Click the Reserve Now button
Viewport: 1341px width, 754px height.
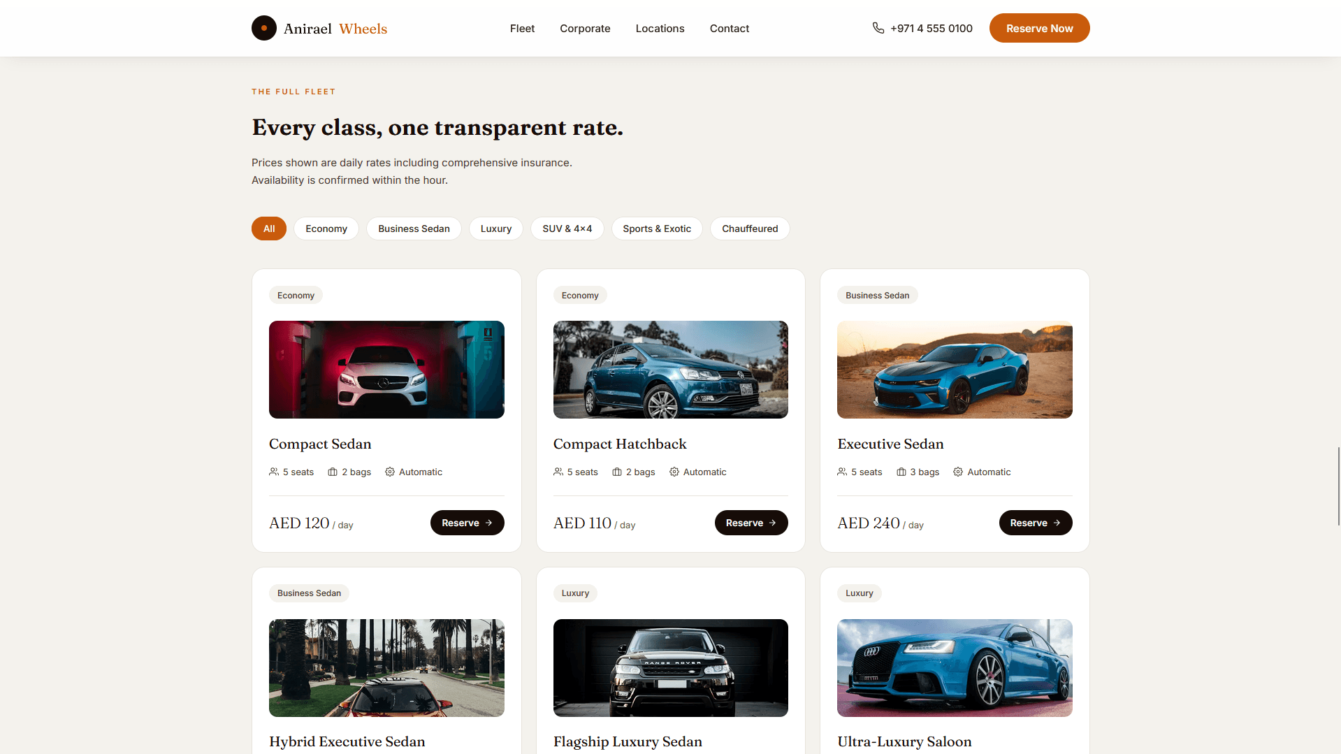pos(1039,28)
